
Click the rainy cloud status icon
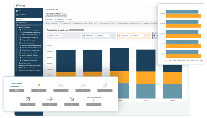(x=105, y=85)
